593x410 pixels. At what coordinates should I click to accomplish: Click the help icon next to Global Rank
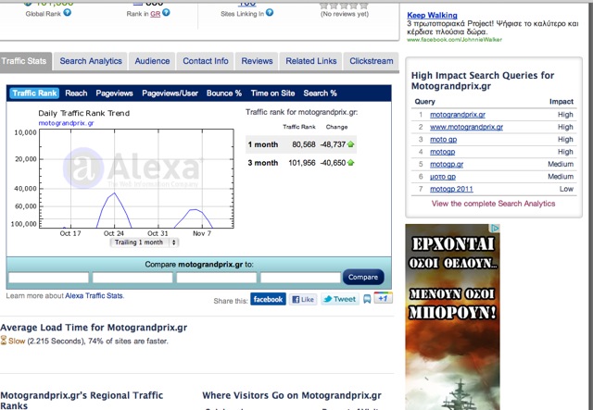coord(67,12)
